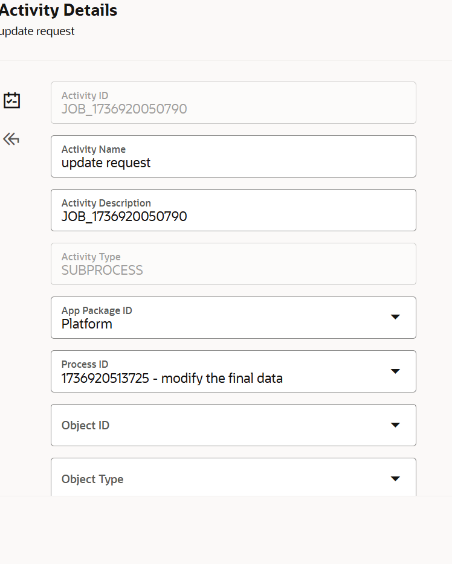Click the empty Object Type combo box label
Image resolution: width=452 pixels, height=564 pixels.
click(92, 479)
